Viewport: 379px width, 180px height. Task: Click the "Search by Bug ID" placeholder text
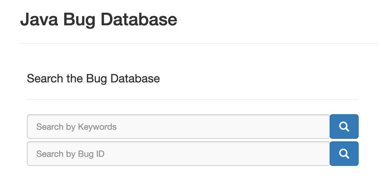tap(70, 154)
